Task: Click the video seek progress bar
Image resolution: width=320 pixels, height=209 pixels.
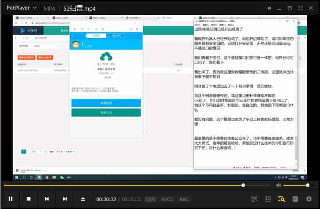Action: [132, 185]
